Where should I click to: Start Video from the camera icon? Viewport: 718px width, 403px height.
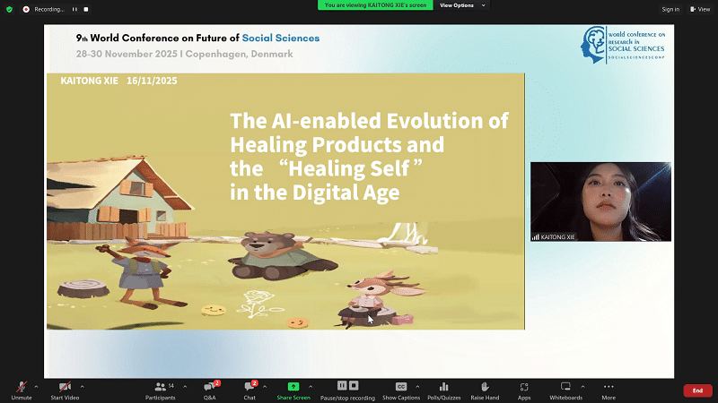coord(65,388)
